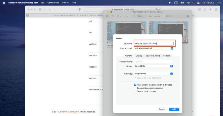Click Safari share icon
Viewport: 223px width, 116px height.
pos(205,9)
